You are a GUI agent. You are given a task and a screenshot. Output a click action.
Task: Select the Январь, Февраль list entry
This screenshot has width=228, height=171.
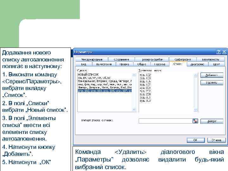coord(104,87)
